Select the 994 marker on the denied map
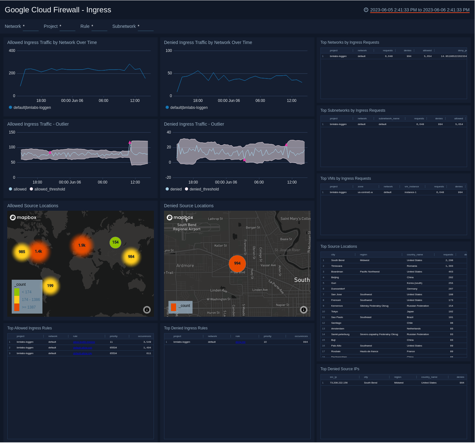475x443 pixels. (237, 264)
